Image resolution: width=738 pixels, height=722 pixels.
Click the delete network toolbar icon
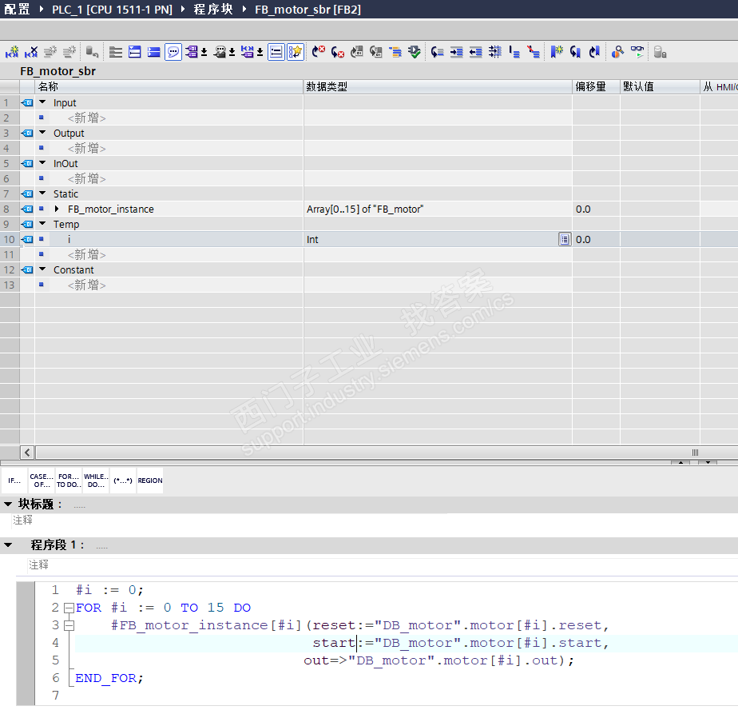point(31,52)
